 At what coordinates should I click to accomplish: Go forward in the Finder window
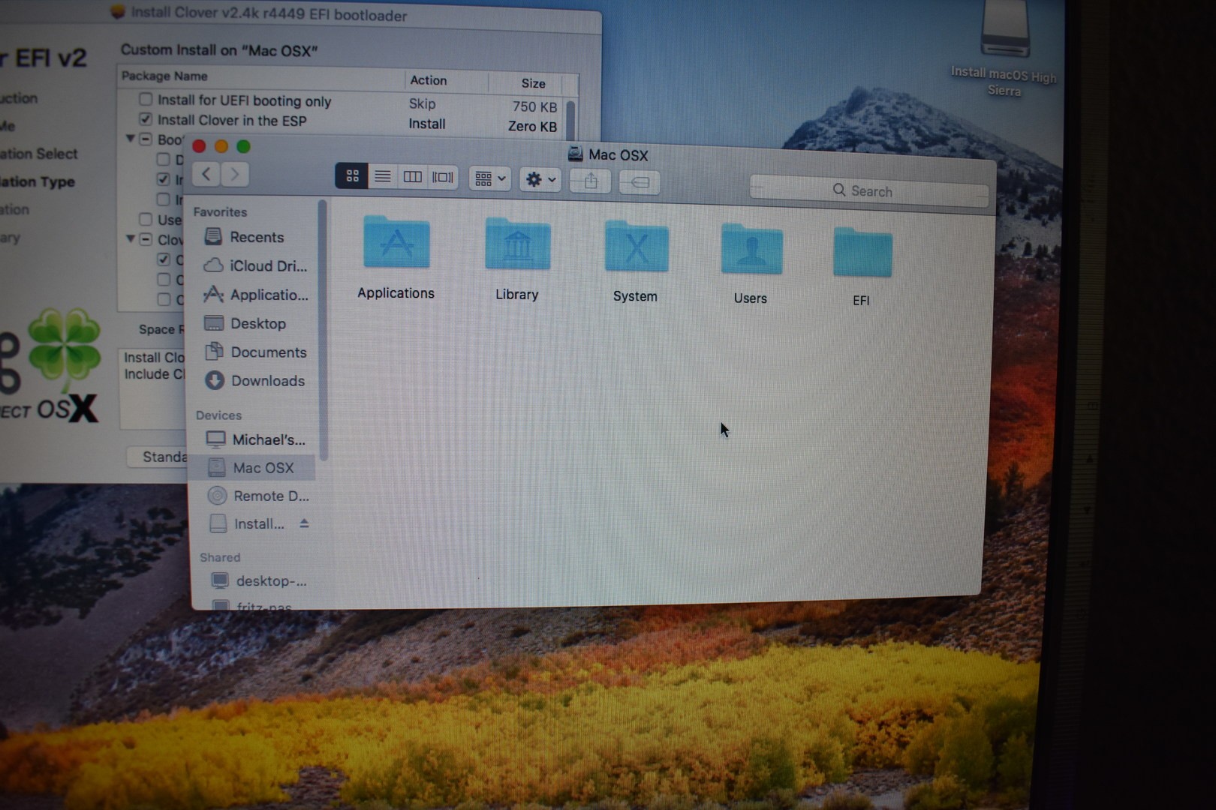[234, 175]
